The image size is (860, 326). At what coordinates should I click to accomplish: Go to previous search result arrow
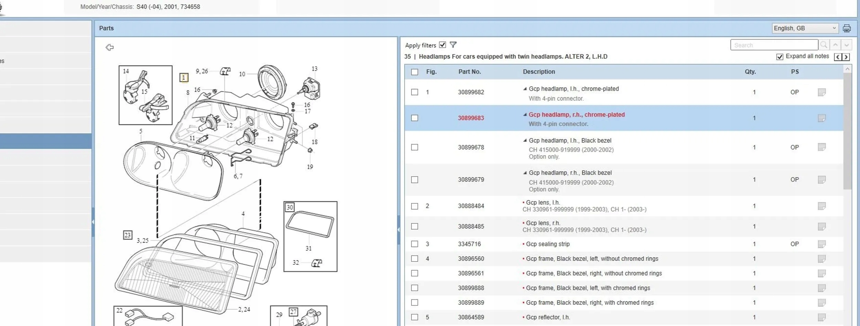pos(835,45)
